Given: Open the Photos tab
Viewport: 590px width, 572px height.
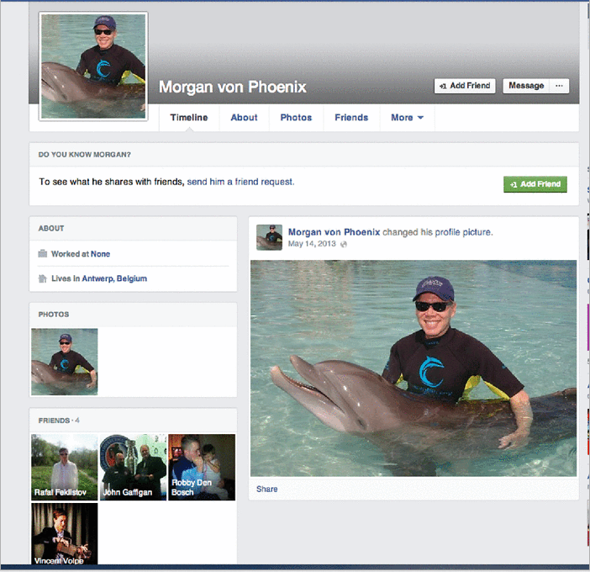Looking at the screenshot, I should pos(296,118).
